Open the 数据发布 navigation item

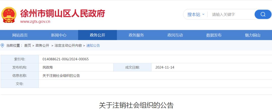tap(214, 35)
